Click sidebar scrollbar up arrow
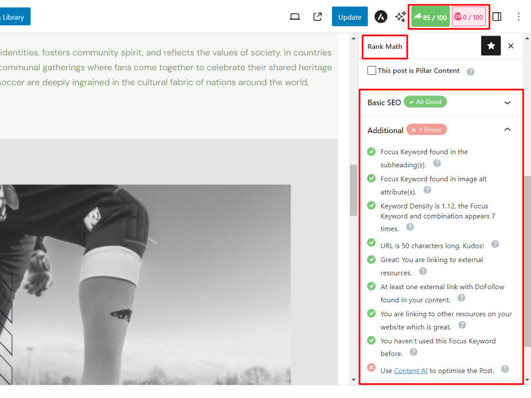This screenshot has height=398, width=531. tap(527, 38)
